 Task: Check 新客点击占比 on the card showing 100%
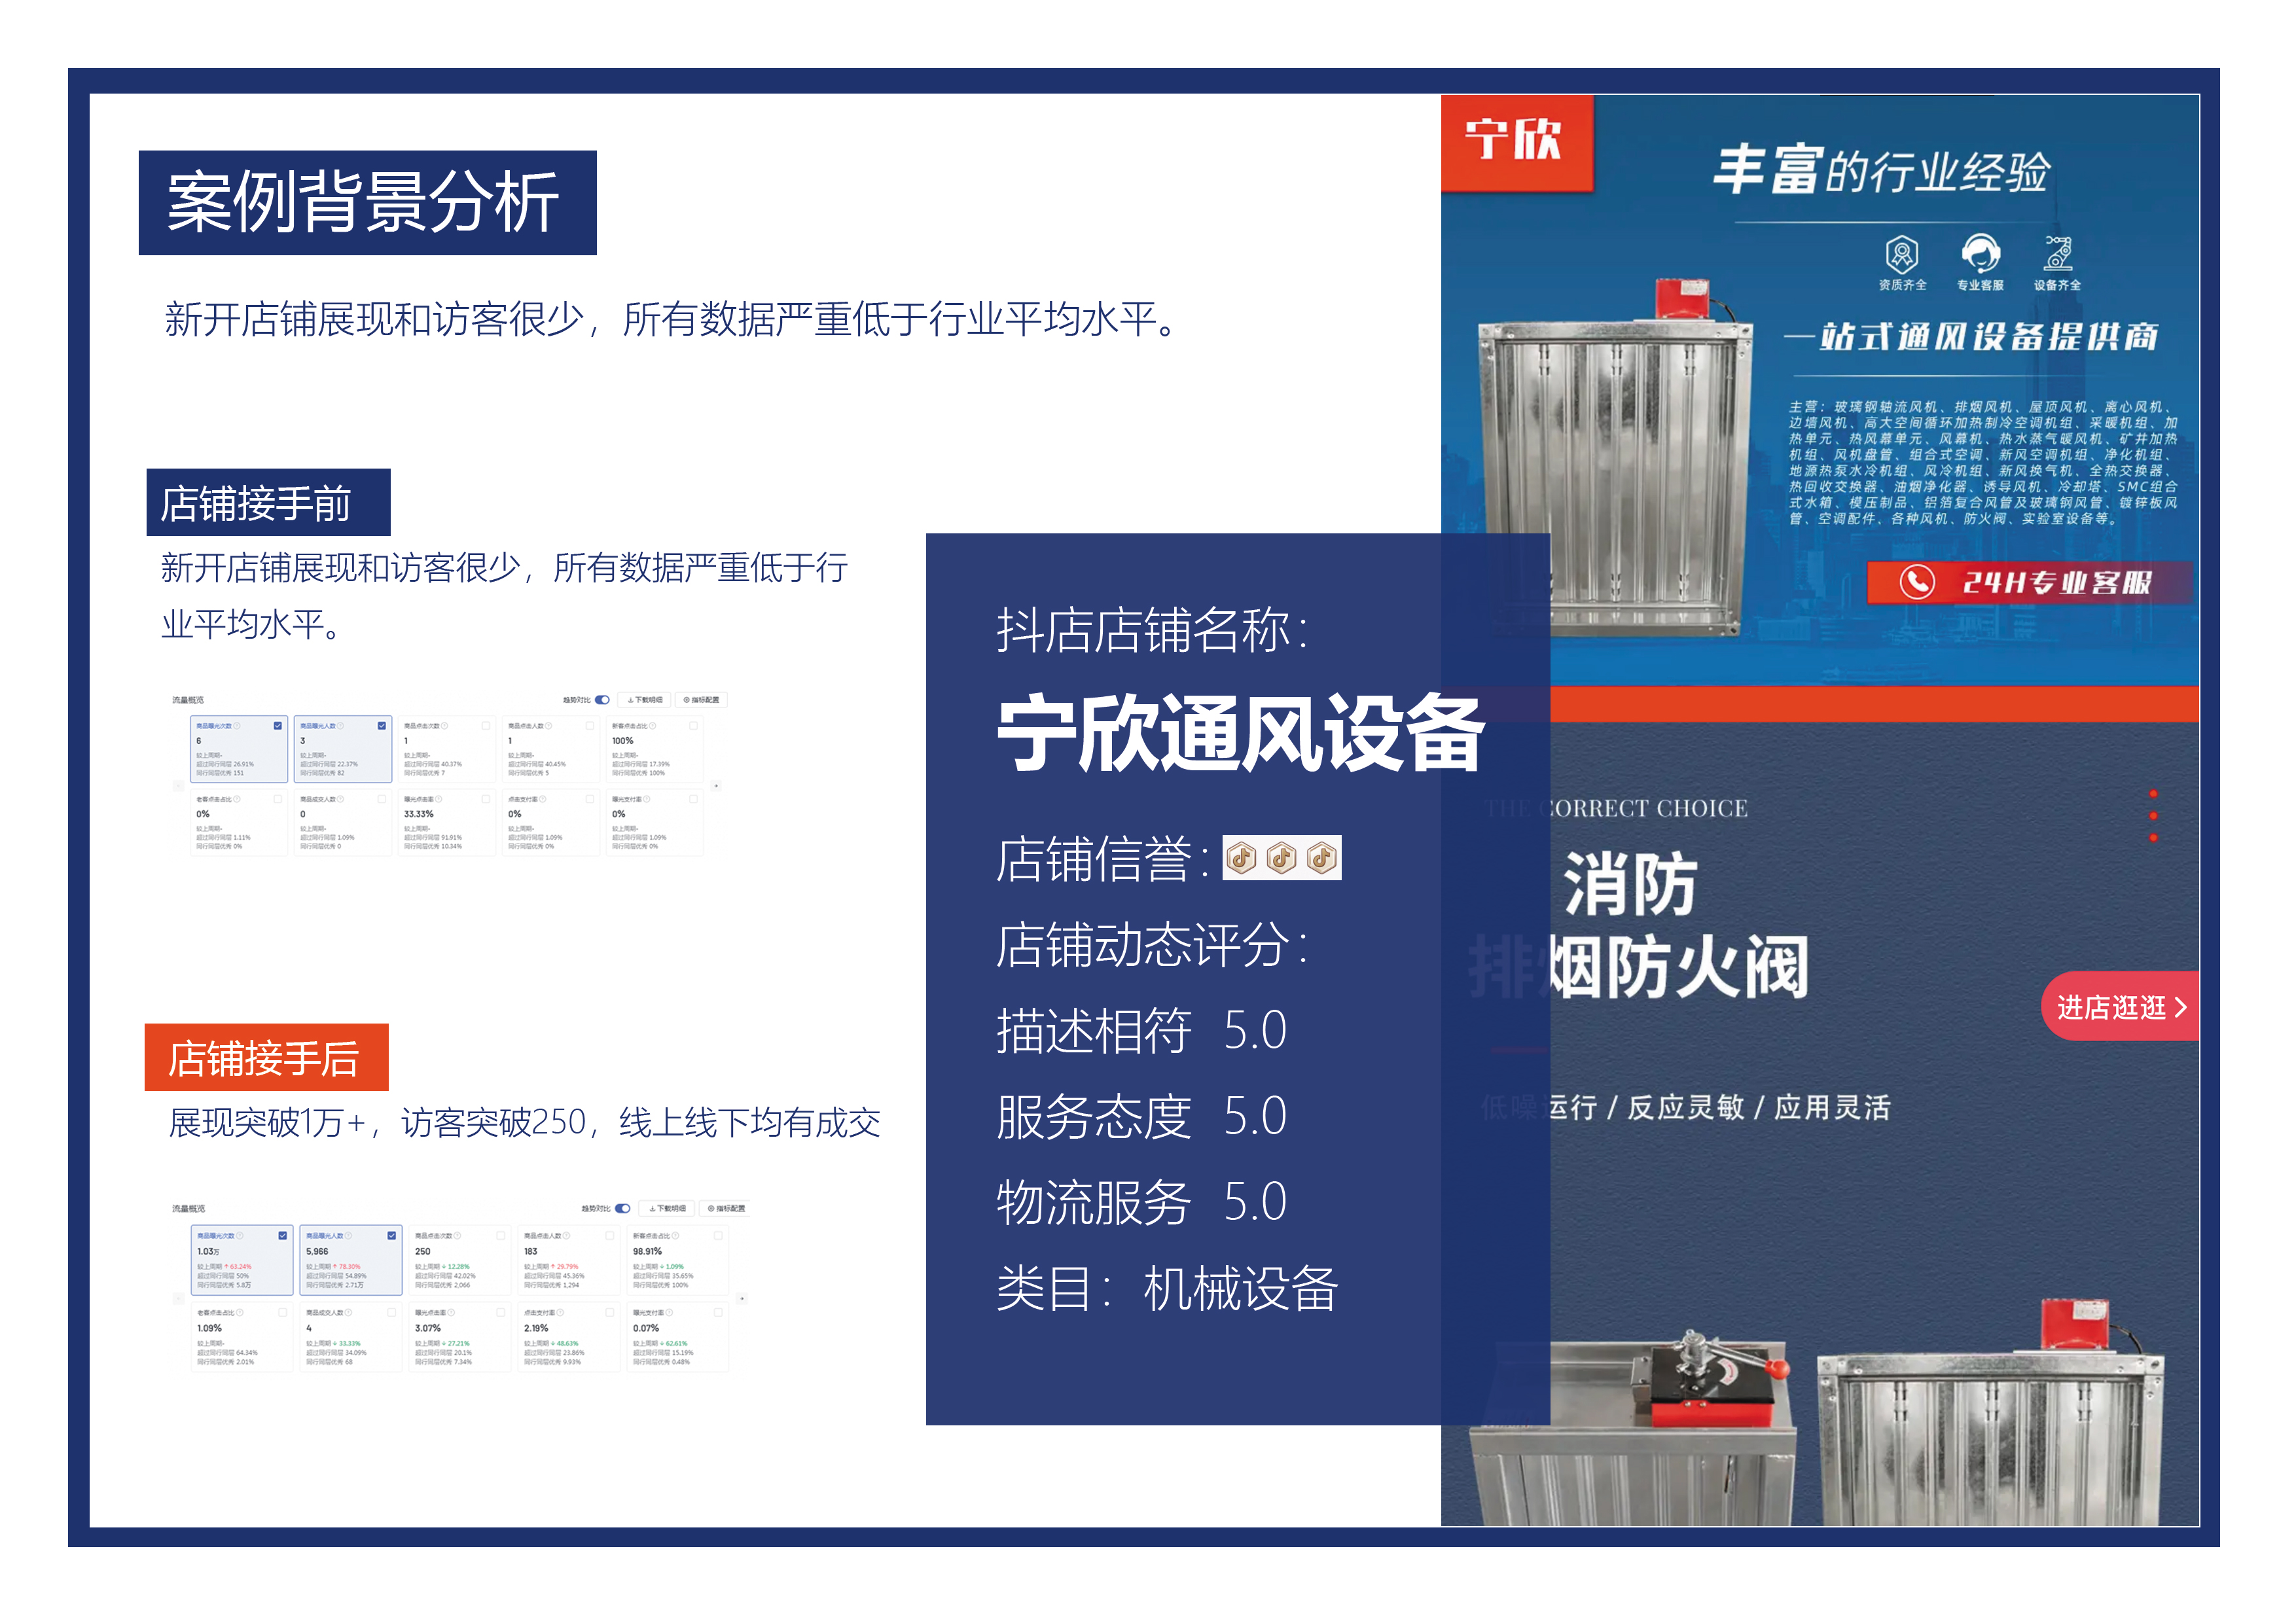693,726
